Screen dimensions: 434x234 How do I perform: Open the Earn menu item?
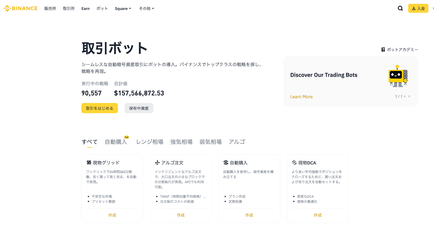pyautogui.click(x=85, y=8)
